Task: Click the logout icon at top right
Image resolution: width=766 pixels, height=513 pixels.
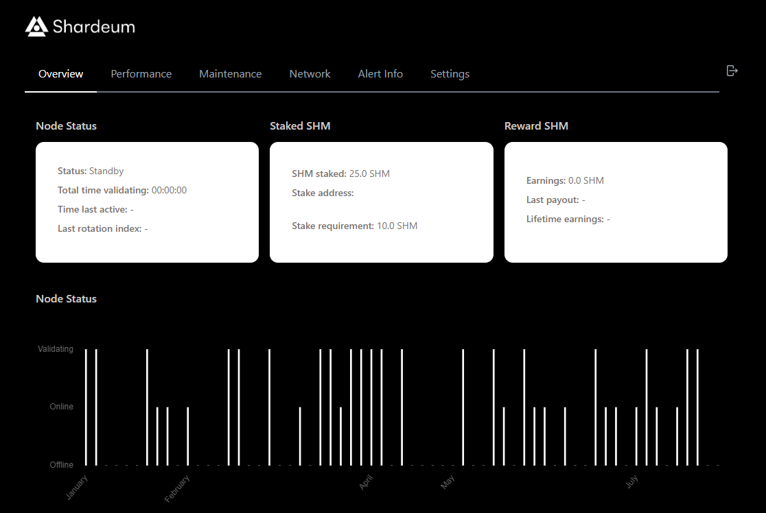Action: point(732,71)
